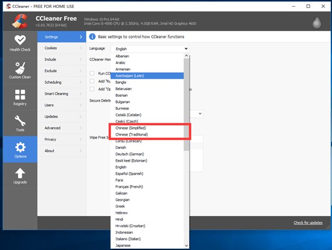Click the CCleaner logo in header
Screen dimensions: 332x250
coord(20,21)
